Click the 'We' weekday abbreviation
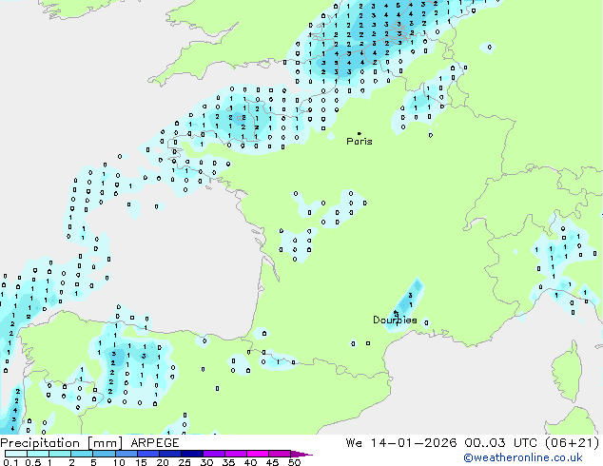This screenshot has width=603, height=466. click(354, 443)
